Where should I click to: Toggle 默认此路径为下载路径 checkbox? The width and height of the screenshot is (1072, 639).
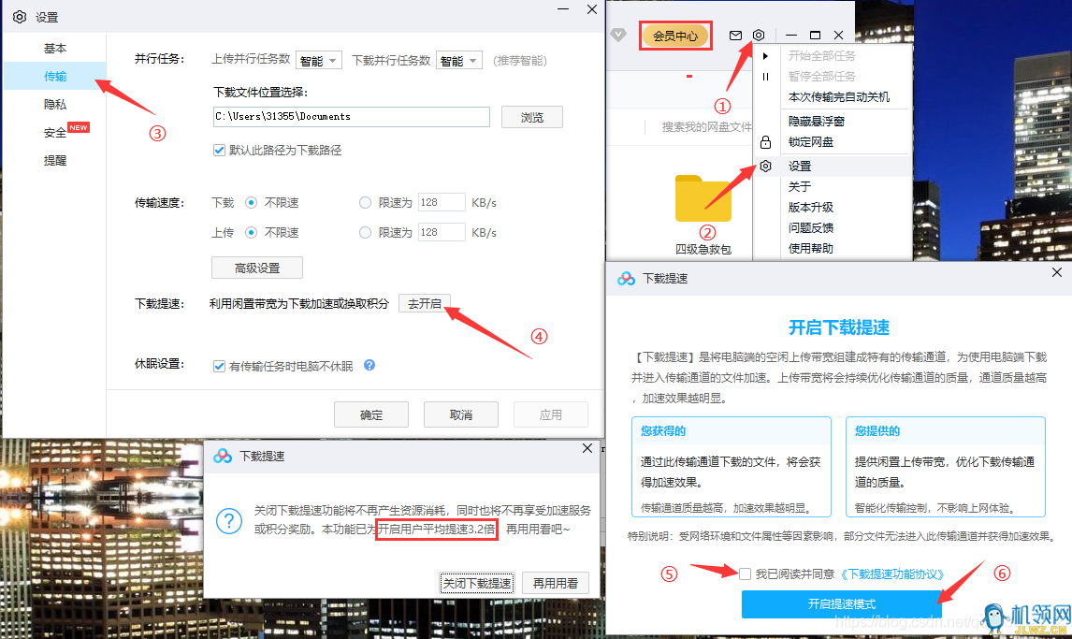coord(220,151)
